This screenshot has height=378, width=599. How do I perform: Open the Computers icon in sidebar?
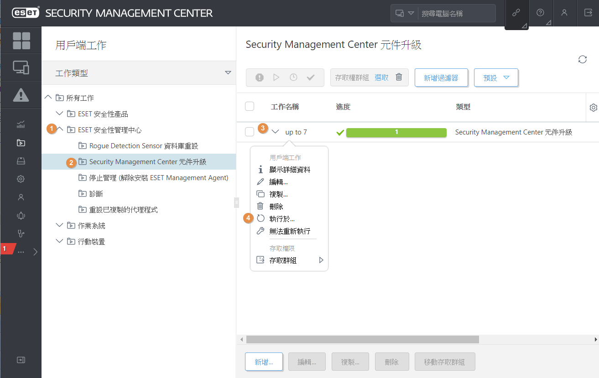21,68
